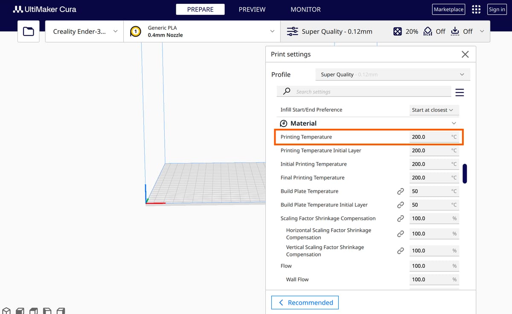Switch to the PREPARE tab
512x314 pixels.
click(x=200, y=9)
